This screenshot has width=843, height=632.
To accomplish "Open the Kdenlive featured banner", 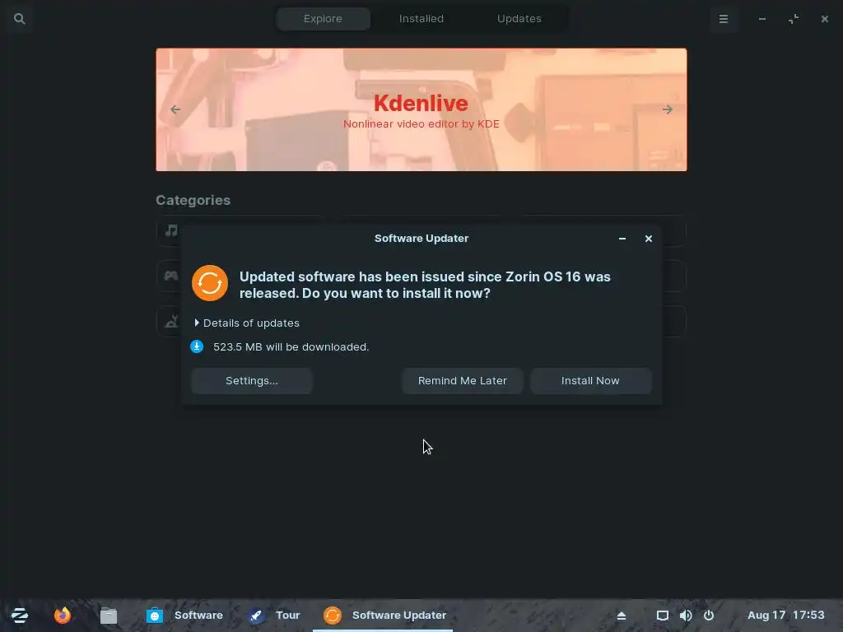I will [x=421, y=109].
